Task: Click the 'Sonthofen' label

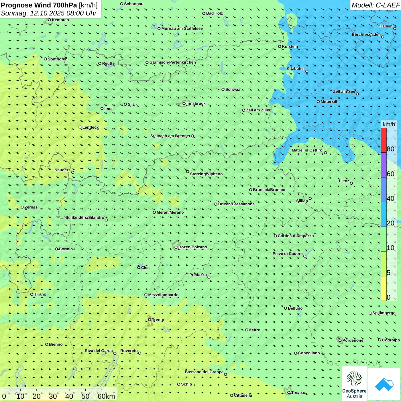Action: 58,59
